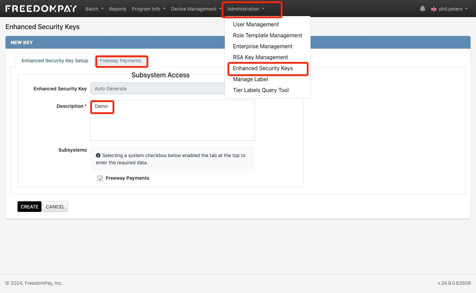Screen dimensions: 476x293
Task: Click the Enhanced Security Key field label
Action: [x=60, y=89]
